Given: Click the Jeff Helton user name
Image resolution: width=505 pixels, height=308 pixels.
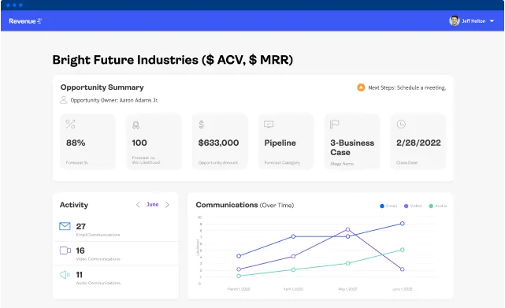Looking at the screenshot, I should (473, 21).
